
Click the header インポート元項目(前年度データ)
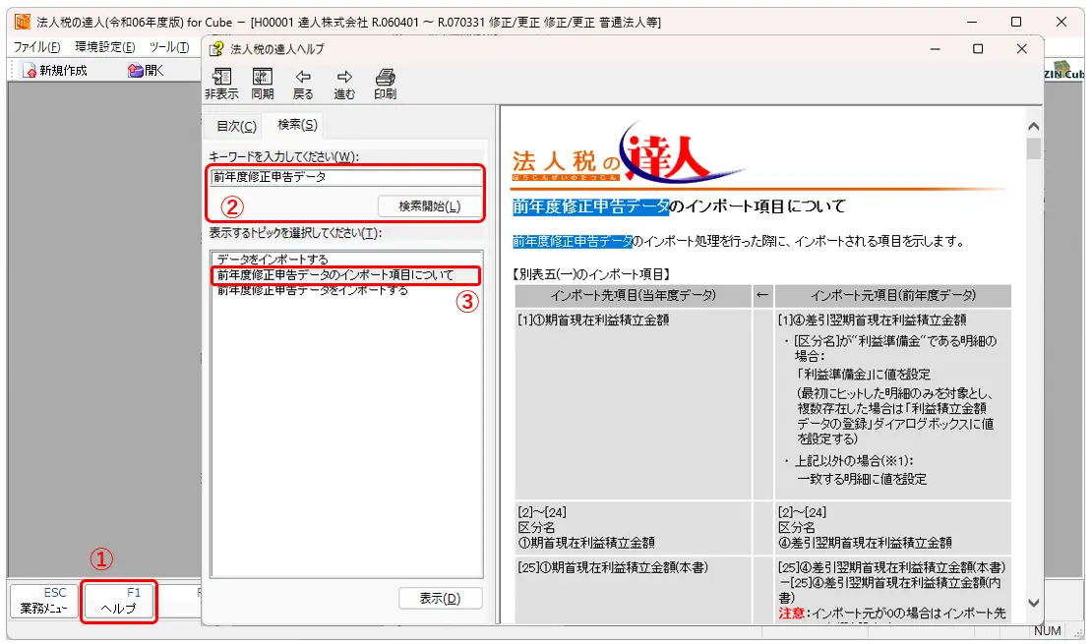892,296
